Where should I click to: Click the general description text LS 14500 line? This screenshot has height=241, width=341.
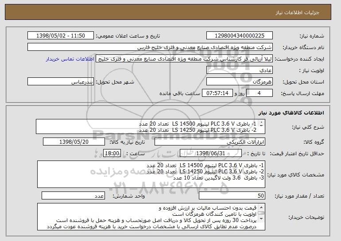(x=198, y=124)
